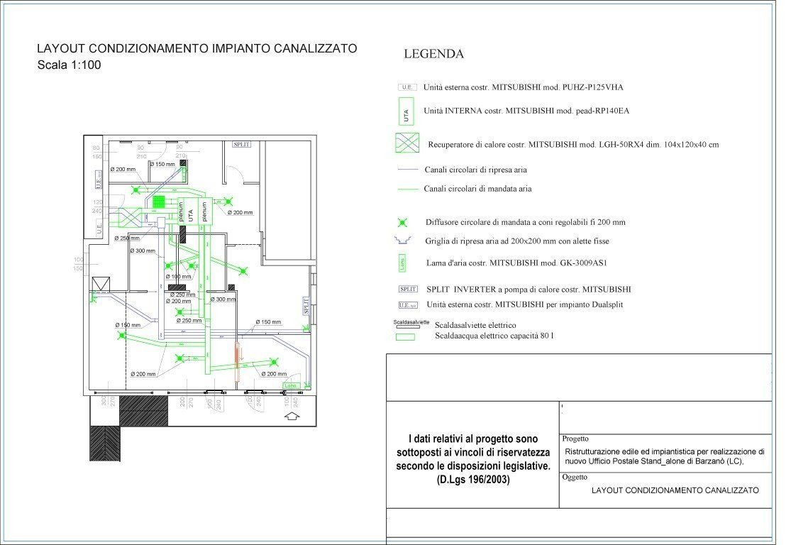The width and height of the screenshot is (791, 545).
Task: Click the crossed heat recuperator box in the floor plan
Action: click(130, 218)
